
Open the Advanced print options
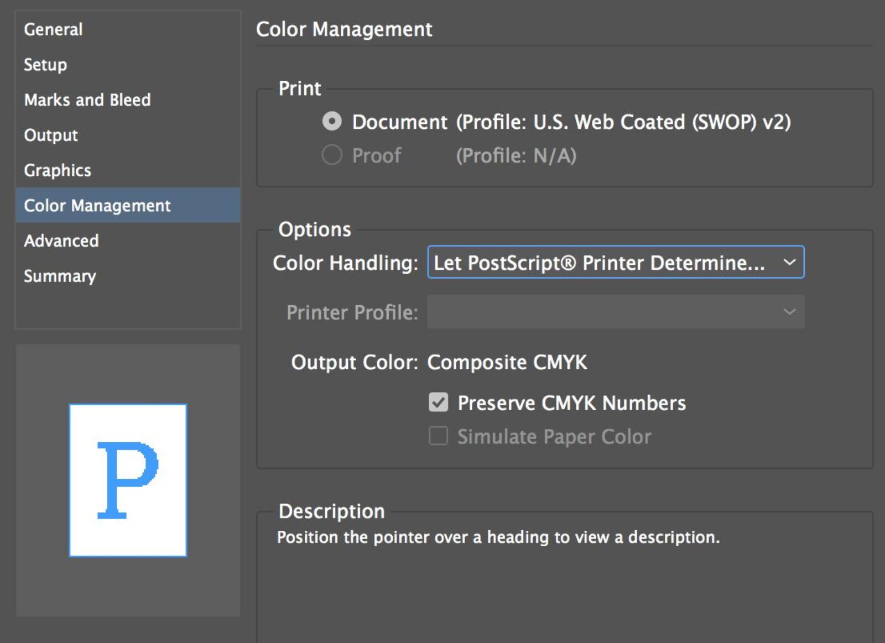point(128,241)
